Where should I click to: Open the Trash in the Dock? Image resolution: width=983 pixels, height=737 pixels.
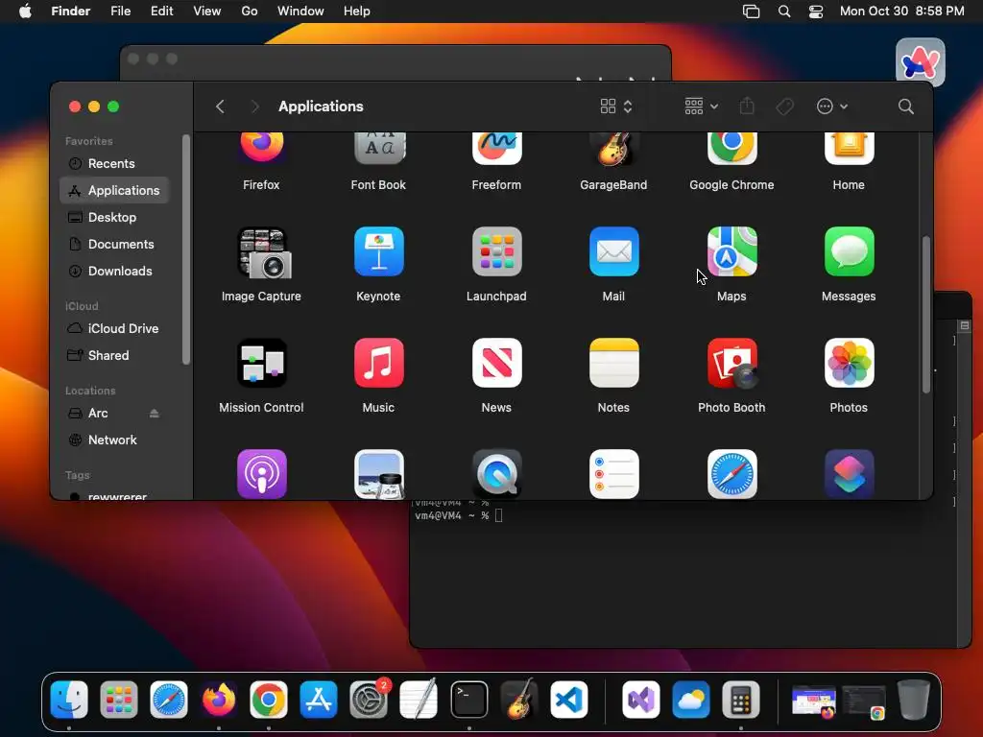click(914, 700)
